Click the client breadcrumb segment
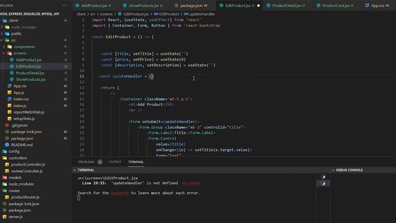This screenshot has width=396, height=223. (81, 14)
